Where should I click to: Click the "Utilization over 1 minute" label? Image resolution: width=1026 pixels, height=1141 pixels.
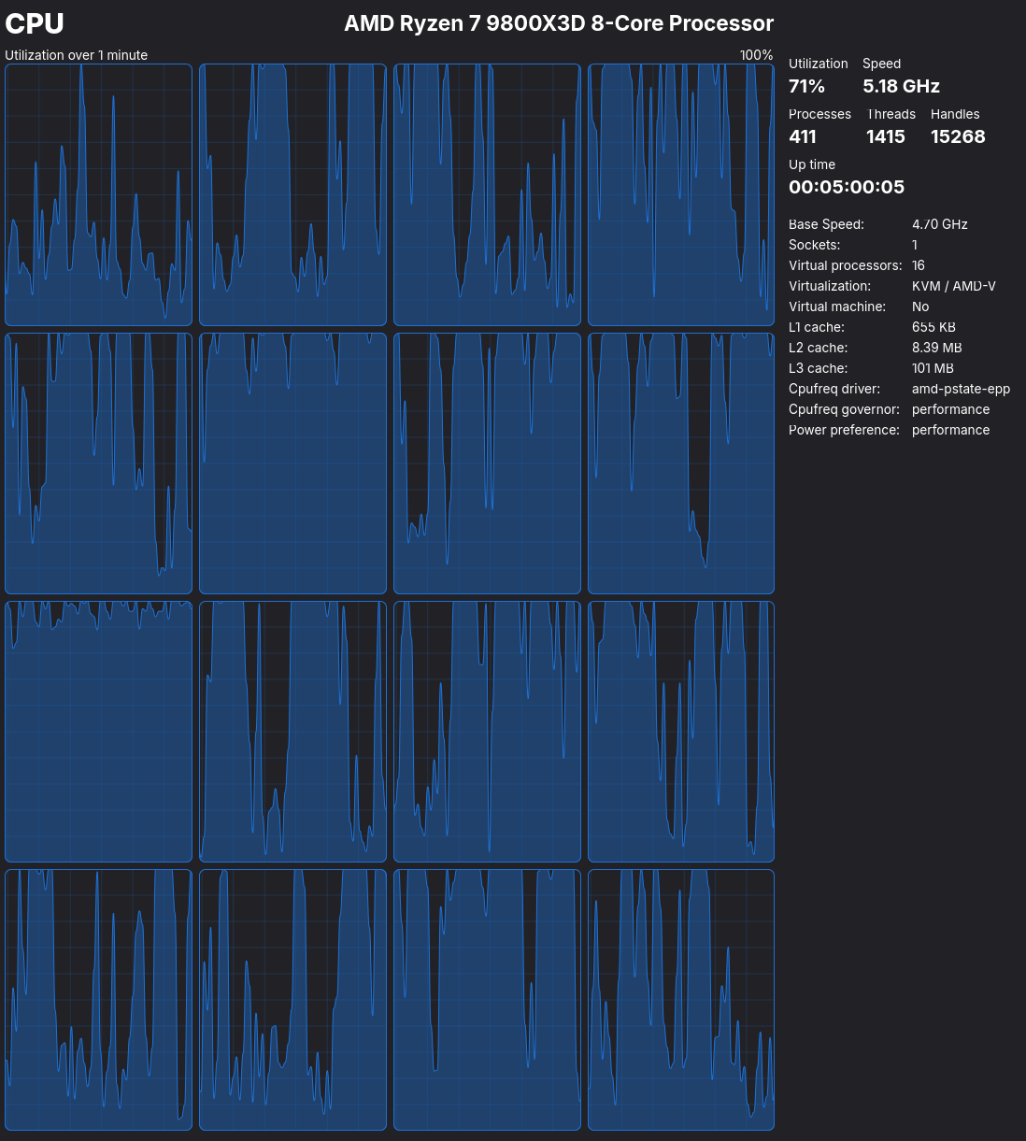click(x=77, y=55)
